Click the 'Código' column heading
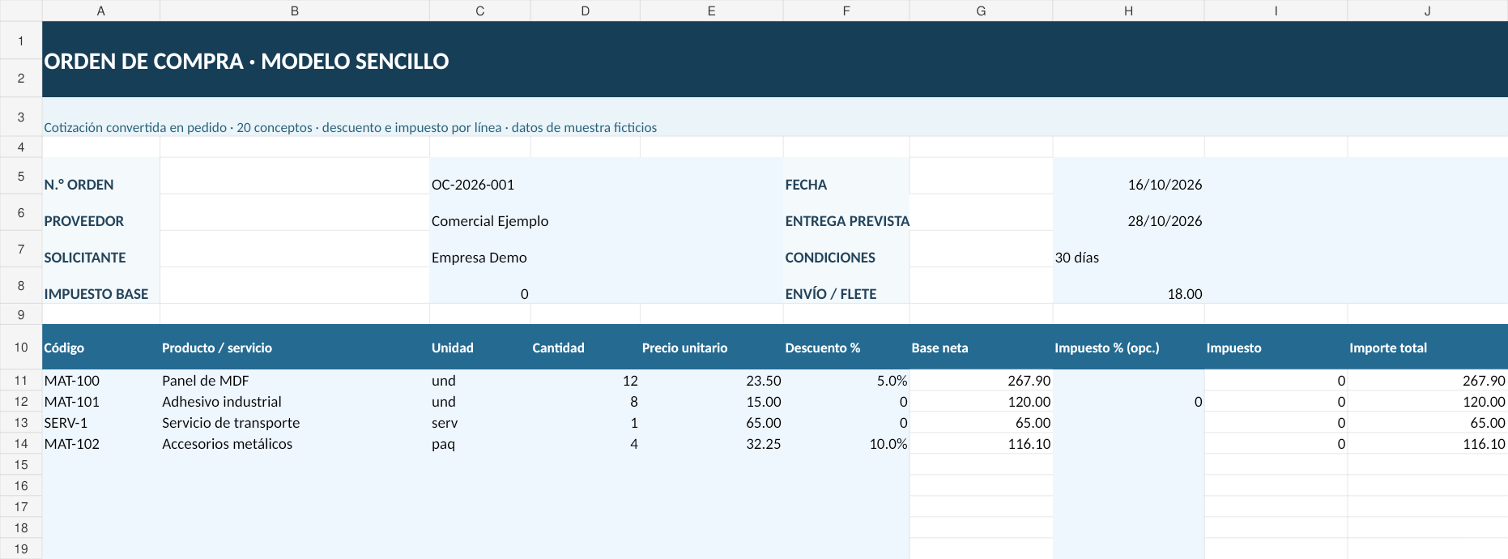Image resolution: width=1508 pixels, height=559 pixels. point(101,348)
